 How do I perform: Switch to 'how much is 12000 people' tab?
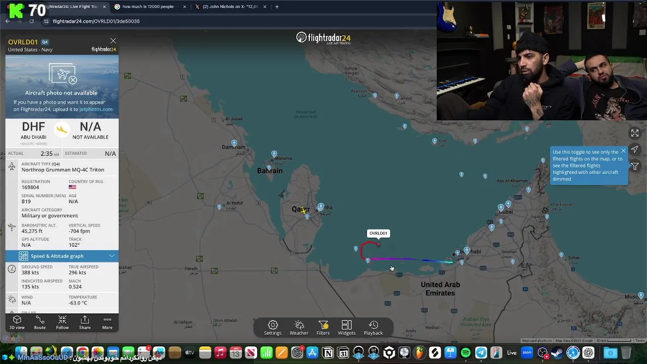(x=150, y=7)
